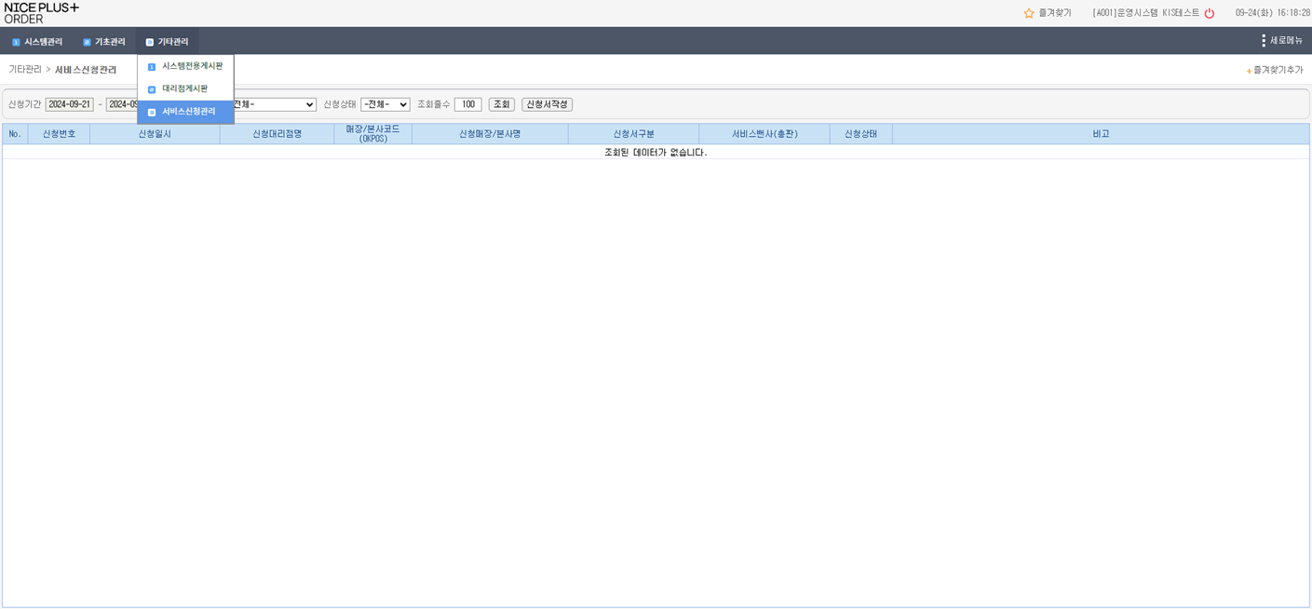Click the red power logout icon
The width and height of the screenshot is (1312, 609).
point(1210,13)
